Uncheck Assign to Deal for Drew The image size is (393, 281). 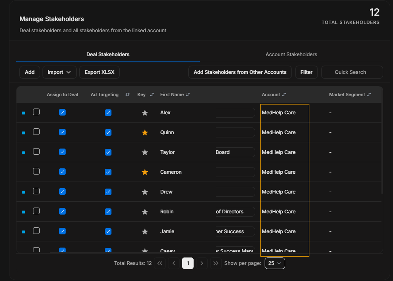click(x=62, y=191)
